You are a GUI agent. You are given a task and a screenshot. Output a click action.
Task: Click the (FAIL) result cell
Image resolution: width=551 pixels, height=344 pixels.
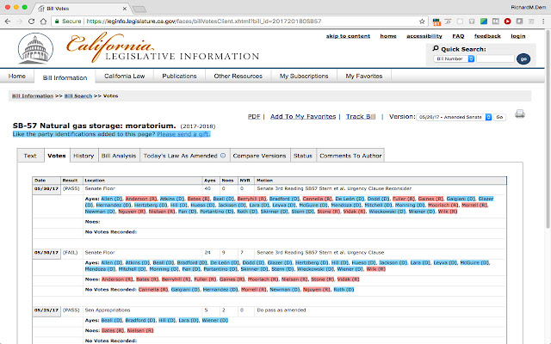coord(71,252)
